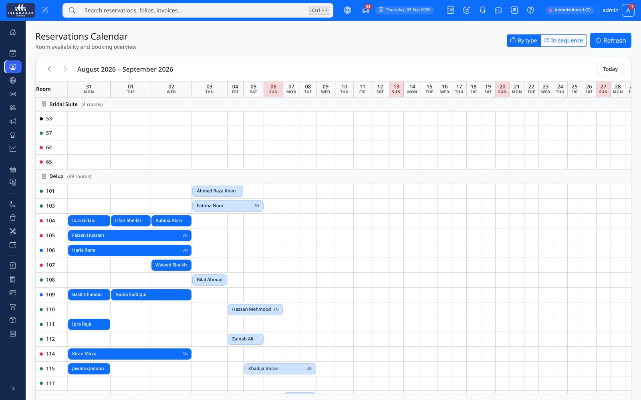The width and height of the screenshot is (641, 400).
Task: Open the demoisbhotel (7) property selector
Action: click(x=569, y=10)
